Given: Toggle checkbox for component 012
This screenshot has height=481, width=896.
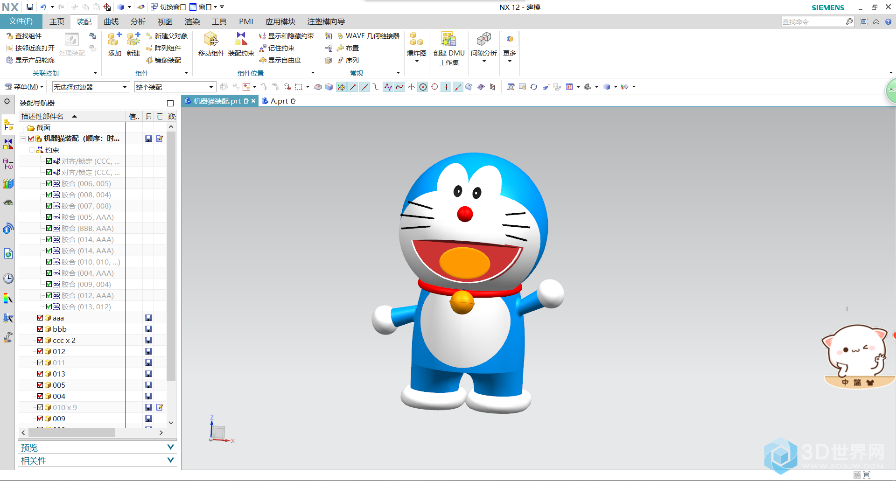Looking at the screenshot, I should point(40,351).
